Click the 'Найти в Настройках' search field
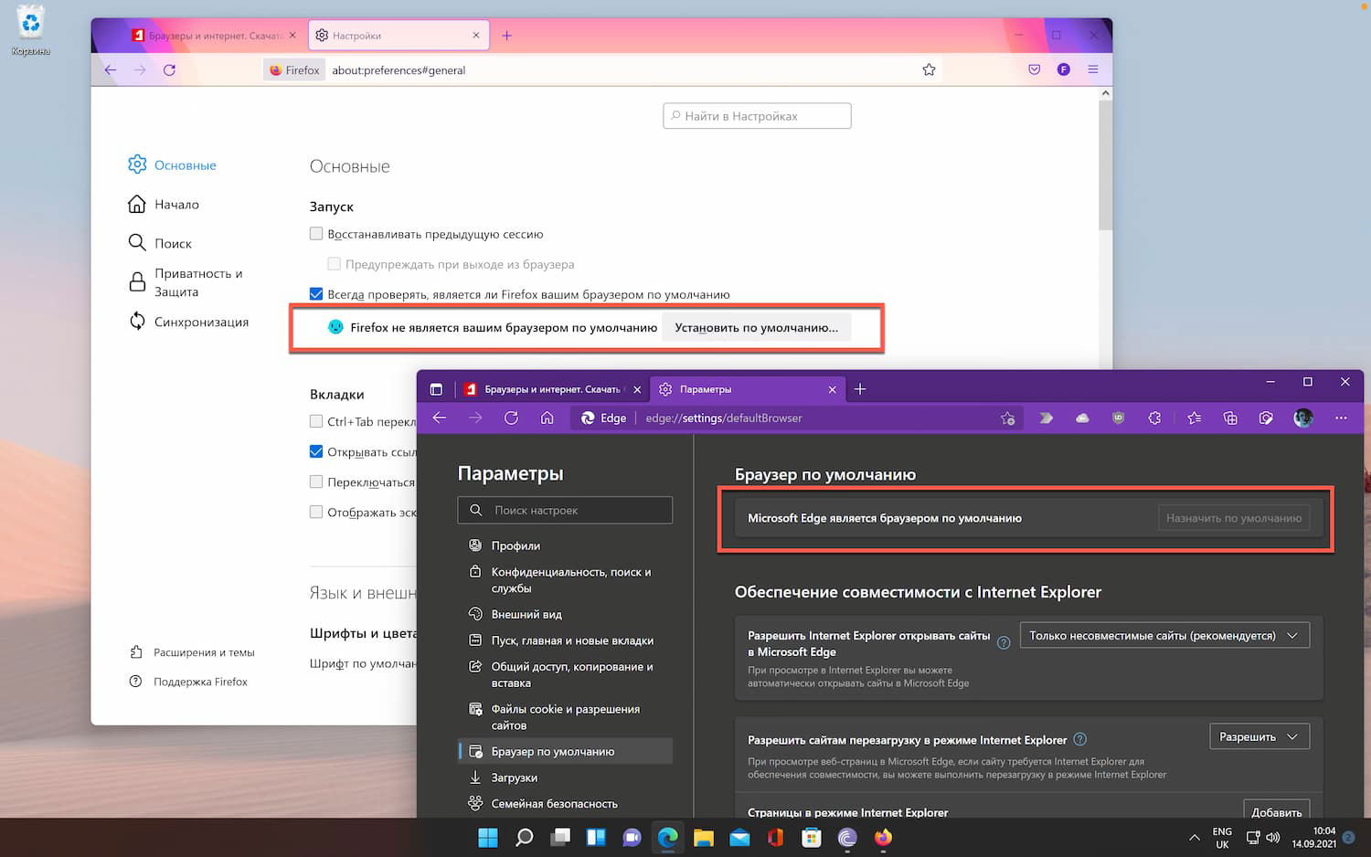 757,116
